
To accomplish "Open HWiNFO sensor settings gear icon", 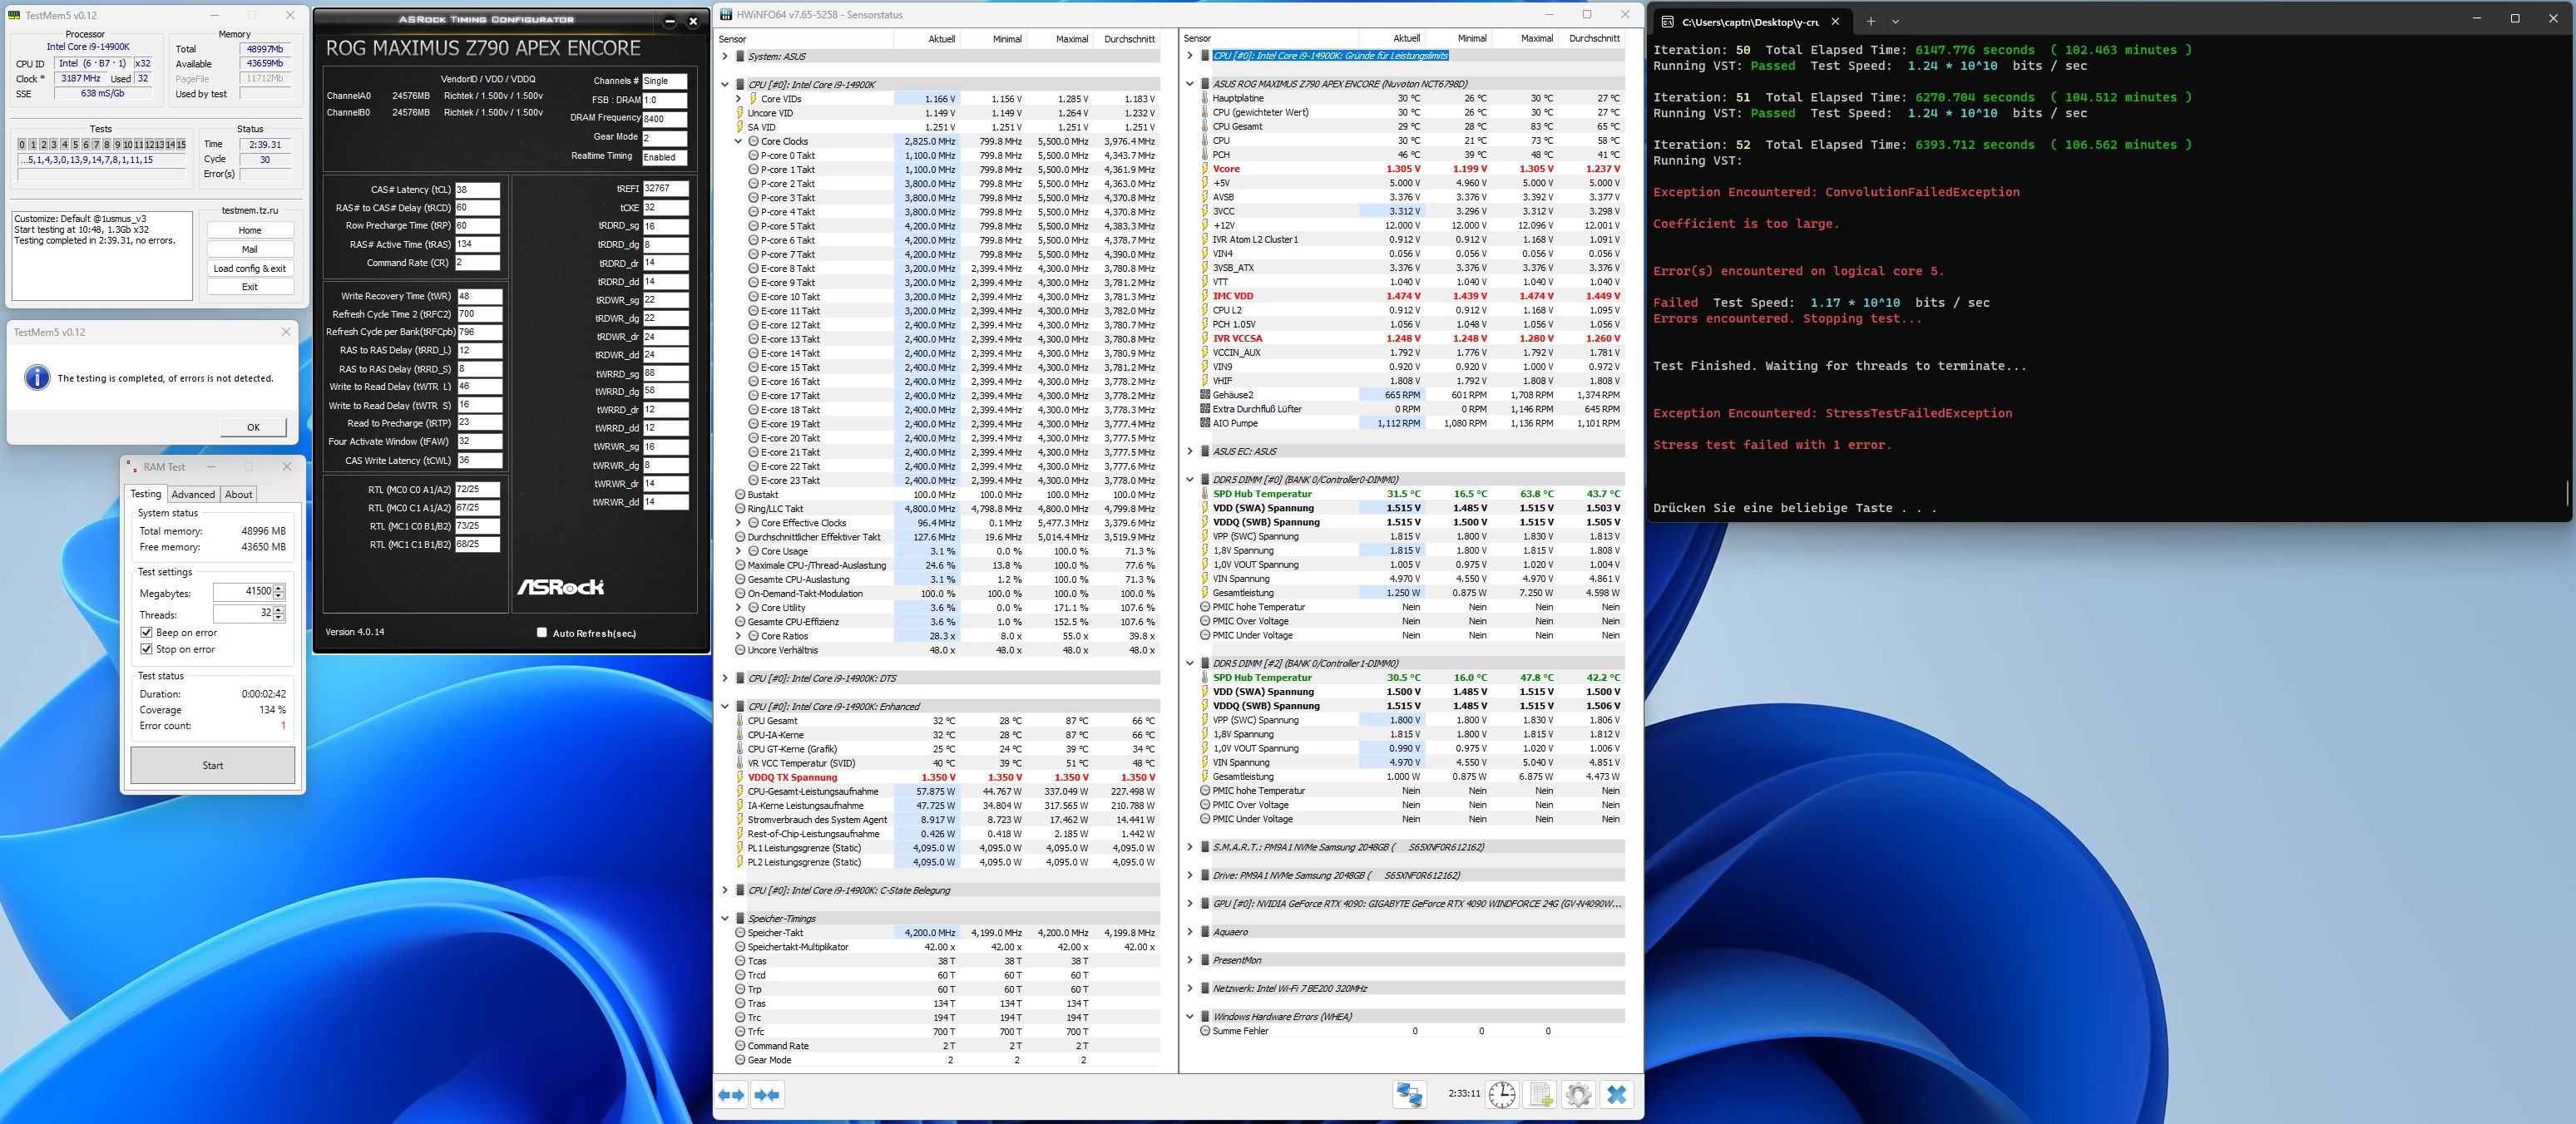I will coord(1578,1095).
